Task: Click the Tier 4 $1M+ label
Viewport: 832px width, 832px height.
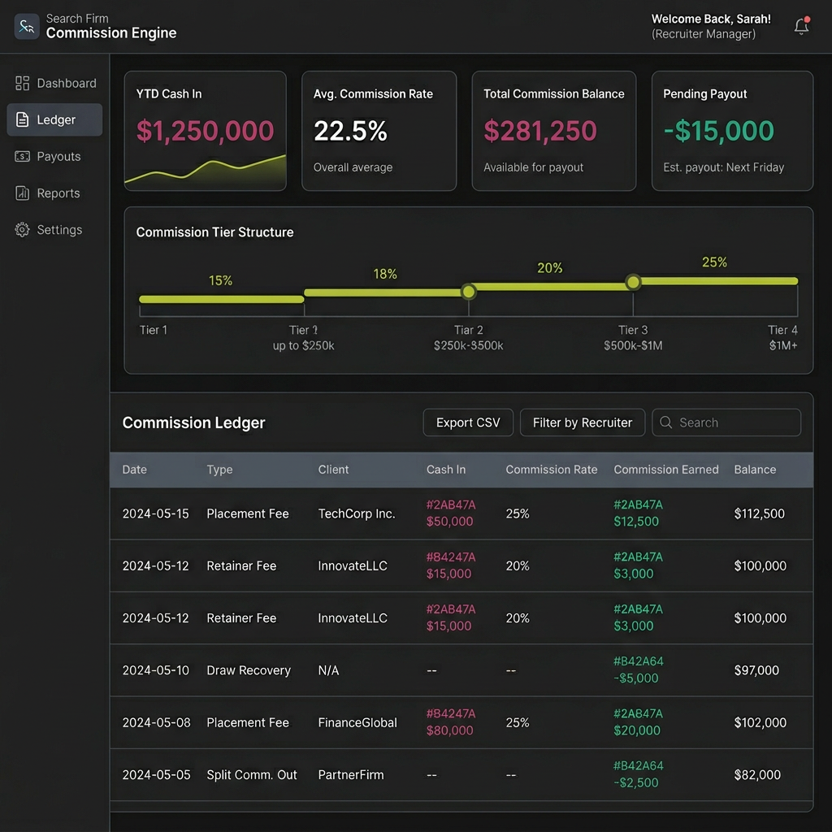Action: pyautogui.click(x=782, y=337)
